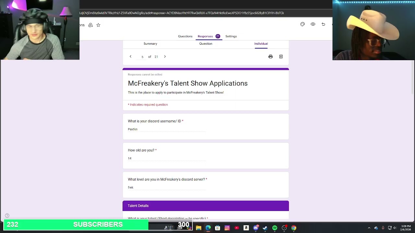Click the Responses cannot be edited notice
The image size is (415, 233).
pyautogui.click(x=145, y=74)
